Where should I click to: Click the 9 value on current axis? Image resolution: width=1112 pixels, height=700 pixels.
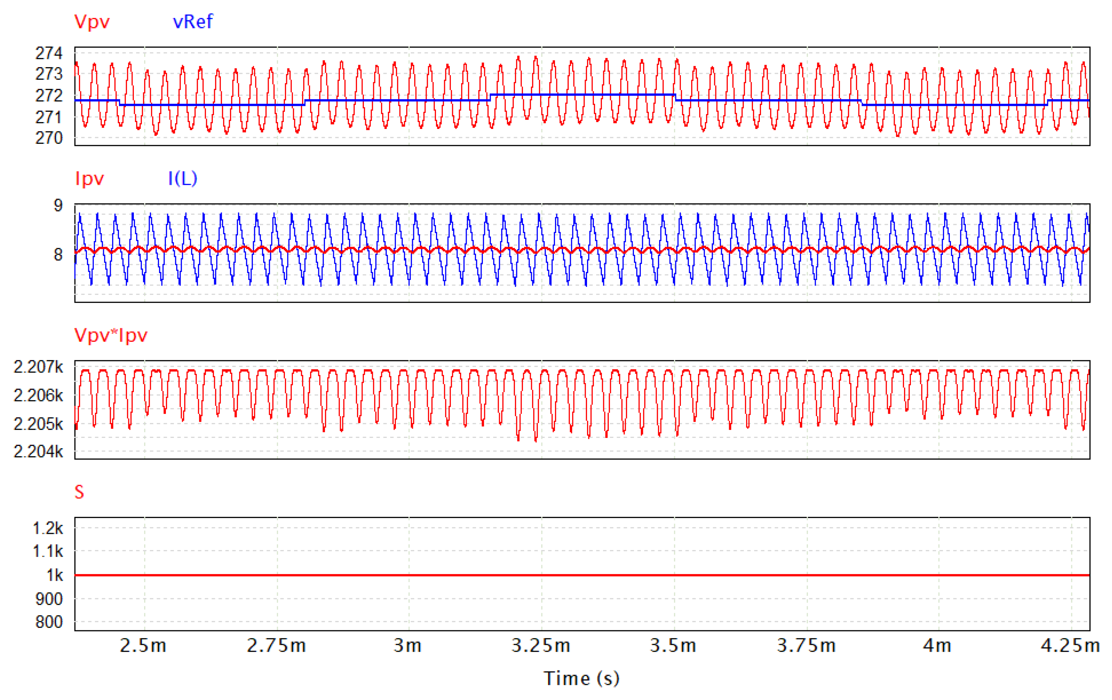pos(58,206)
